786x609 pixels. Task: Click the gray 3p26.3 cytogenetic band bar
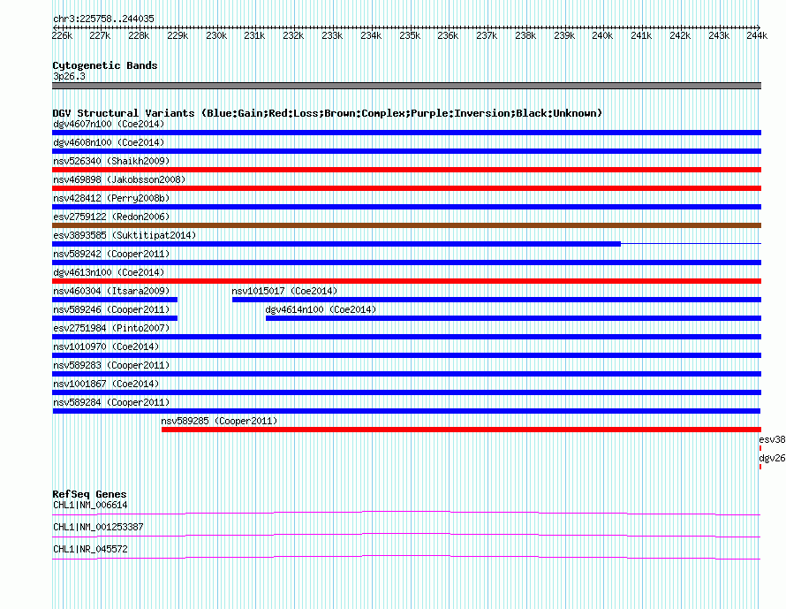406,87
